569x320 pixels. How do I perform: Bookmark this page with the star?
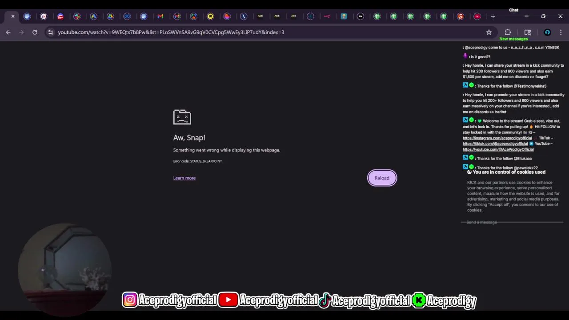coord(489,32)
